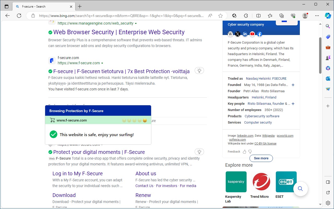Open the Settings and more ellipsis menu
Screen dimensions: 334x209
coord(317,16)
